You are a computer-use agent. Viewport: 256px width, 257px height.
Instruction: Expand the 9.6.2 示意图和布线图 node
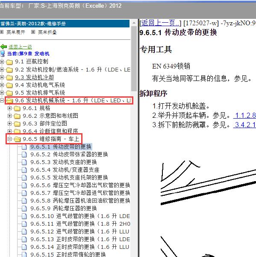[9, 116]
